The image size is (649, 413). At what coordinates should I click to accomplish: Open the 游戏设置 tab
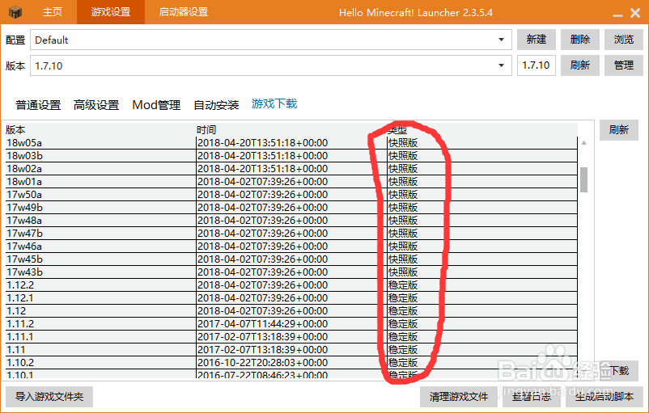[x=111, y=12]
